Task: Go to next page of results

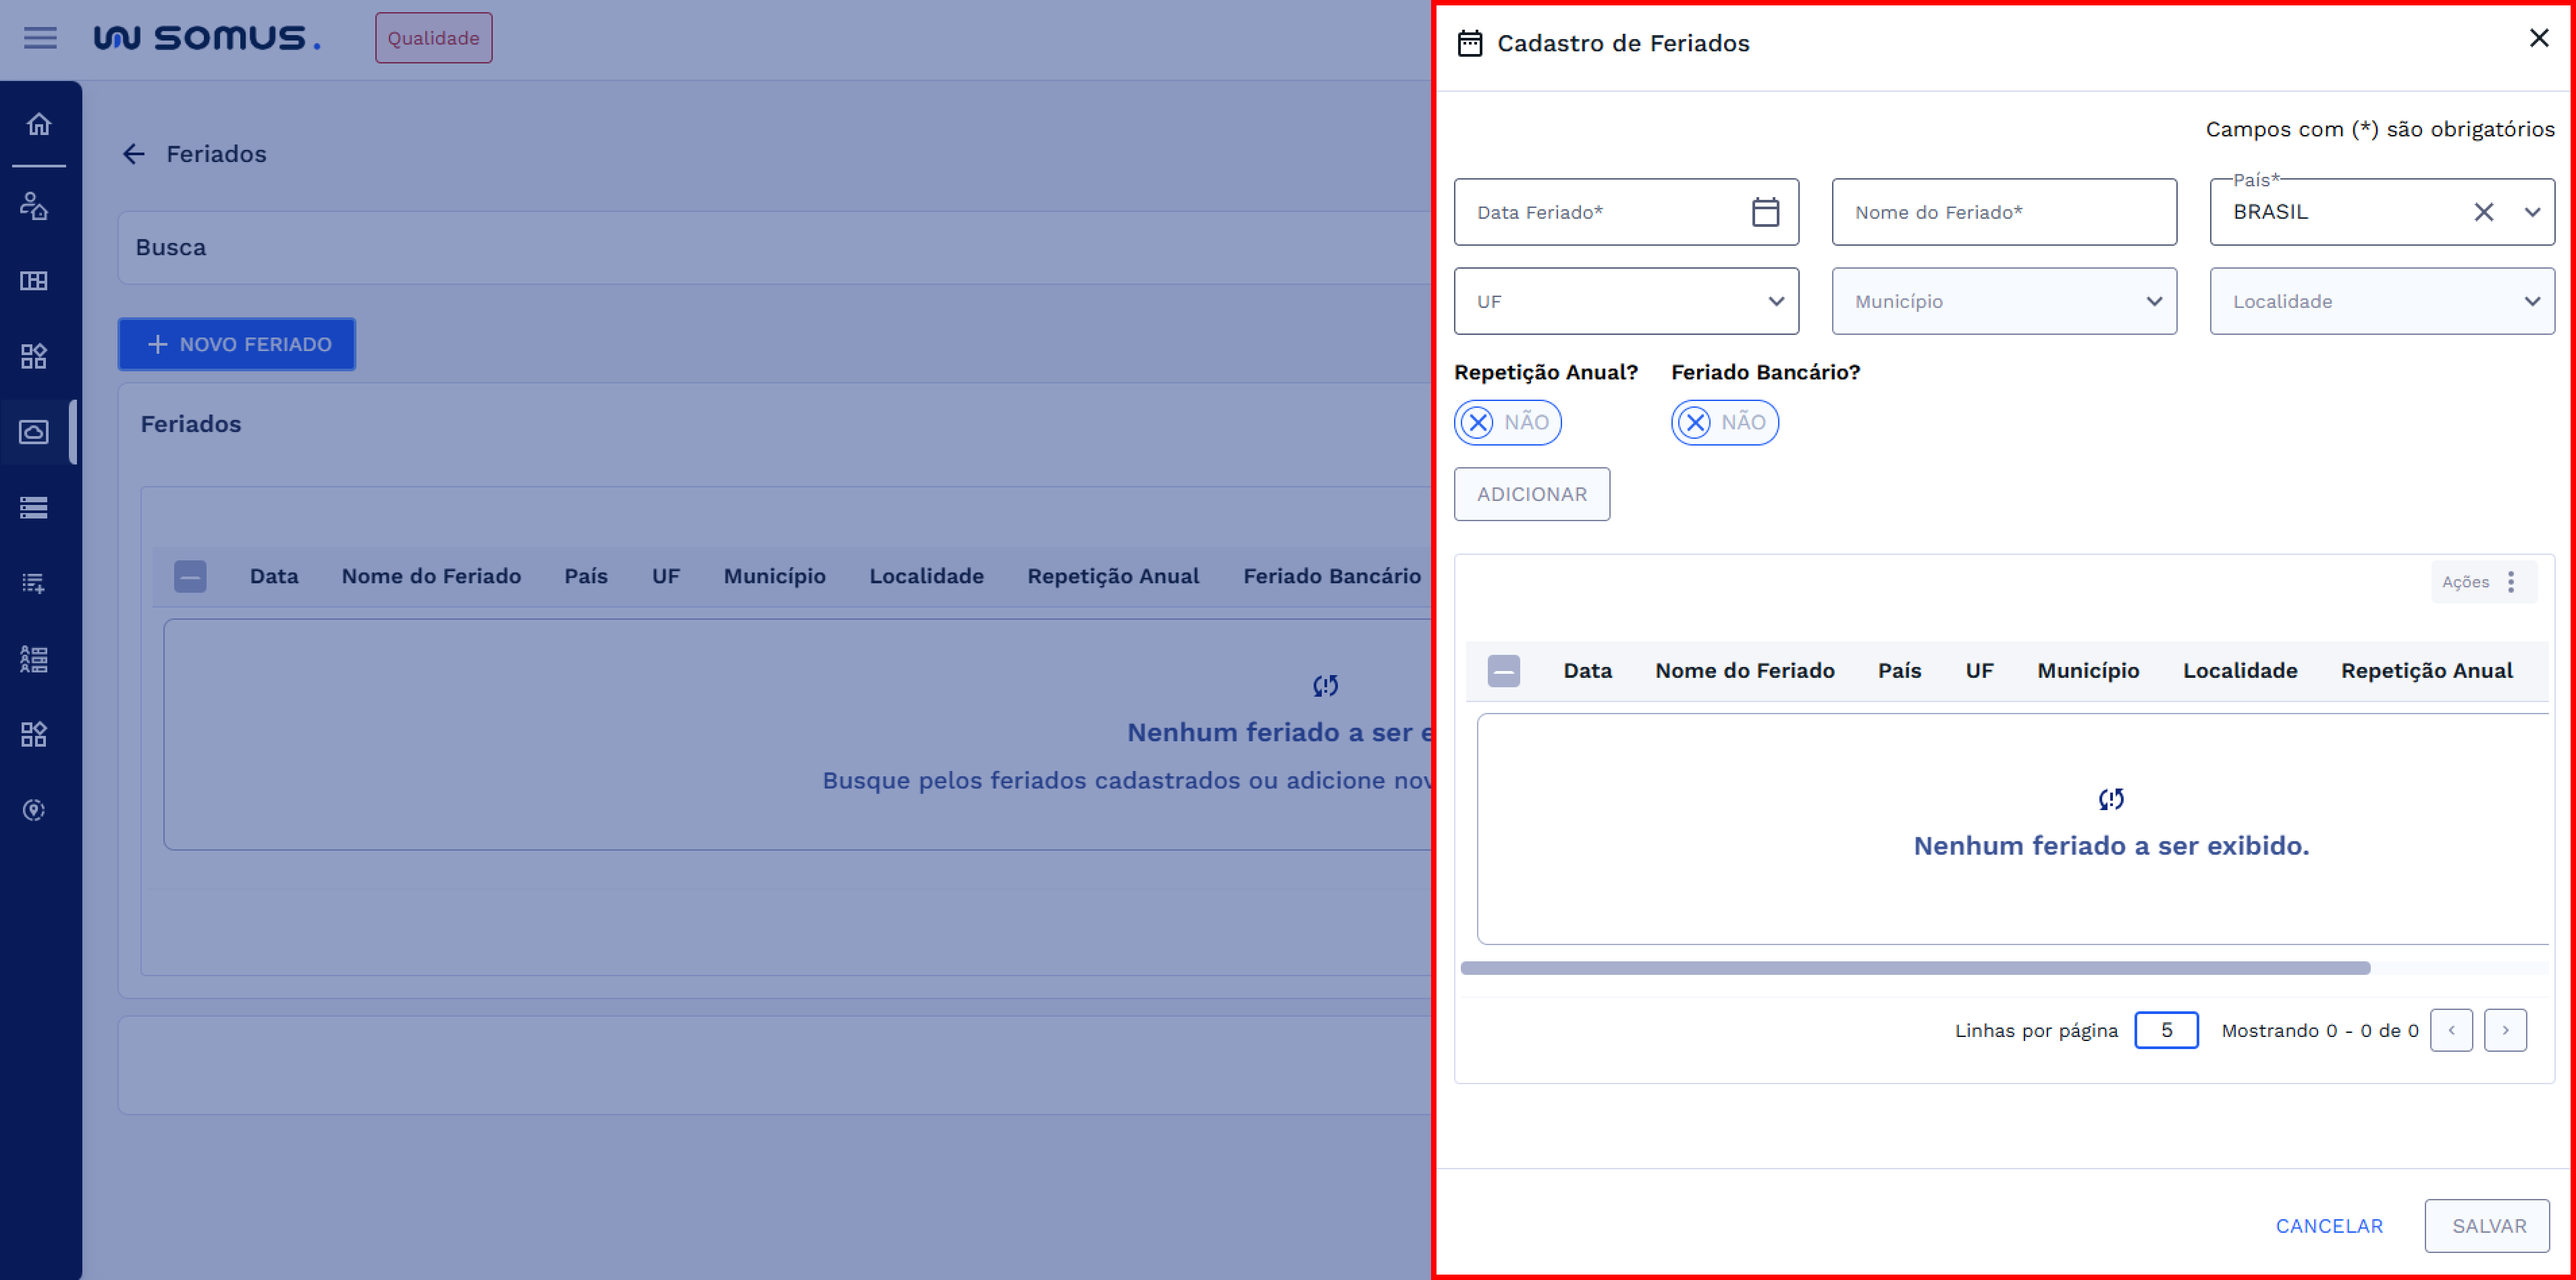Action: 2505,1030
